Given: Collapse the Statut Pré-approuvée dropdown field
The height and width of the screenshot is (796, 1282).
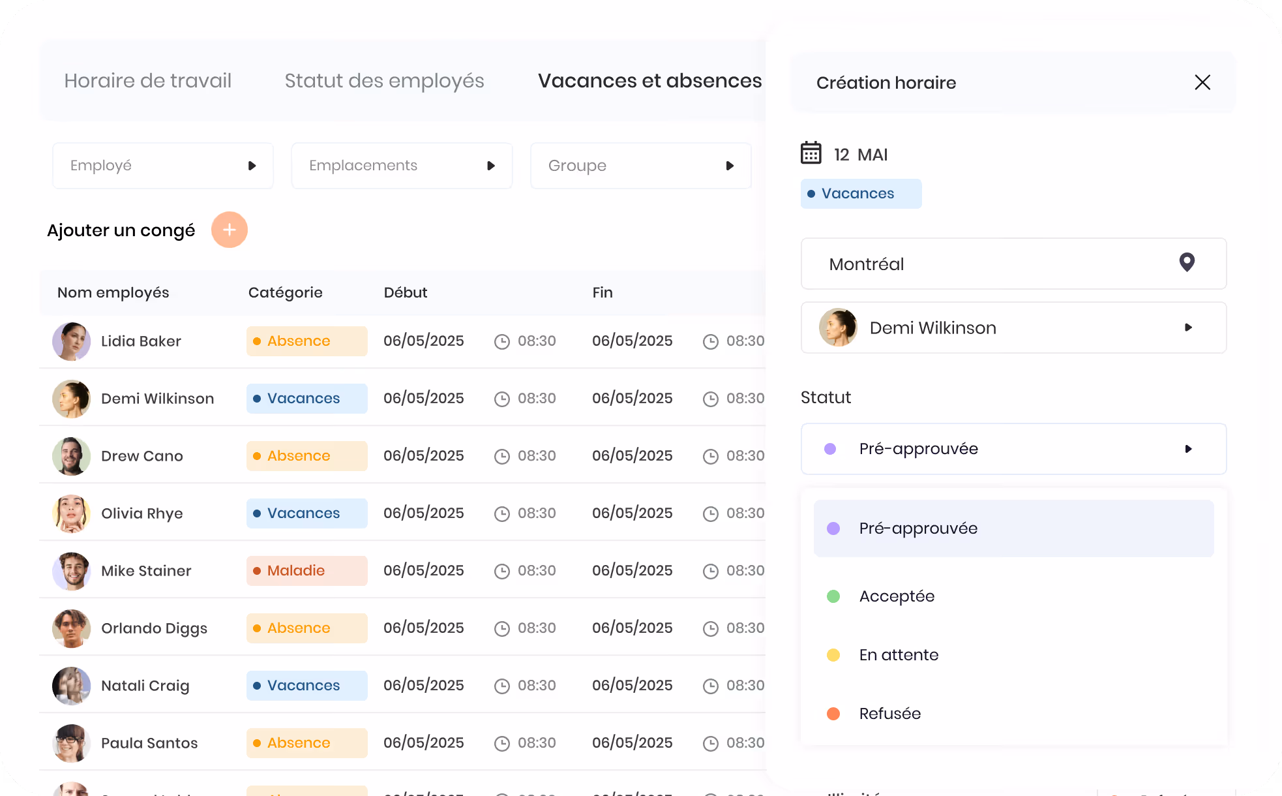Looking at the screenshot, I should (1013, 449).
